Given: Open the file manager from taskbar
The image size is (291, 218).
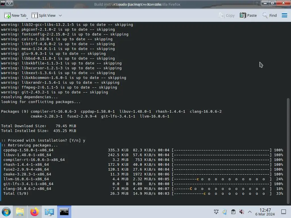Looking at the screenshot, I should (20, 212).
